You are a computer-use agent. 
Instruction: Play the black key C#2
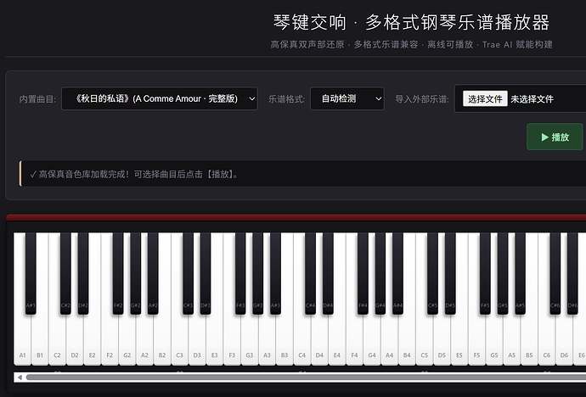tap(65, 273)
